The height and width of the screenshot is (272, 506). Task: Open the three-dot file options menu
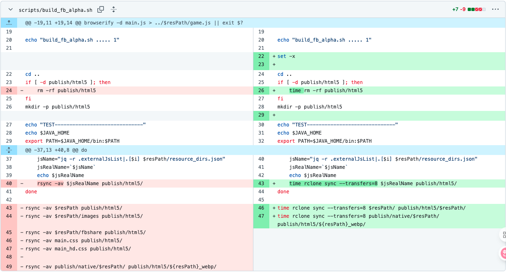tap(495, 9)
